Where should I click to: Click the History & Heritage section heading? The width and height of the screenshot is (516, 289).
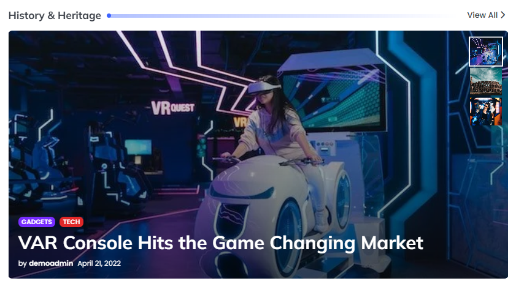55,15
